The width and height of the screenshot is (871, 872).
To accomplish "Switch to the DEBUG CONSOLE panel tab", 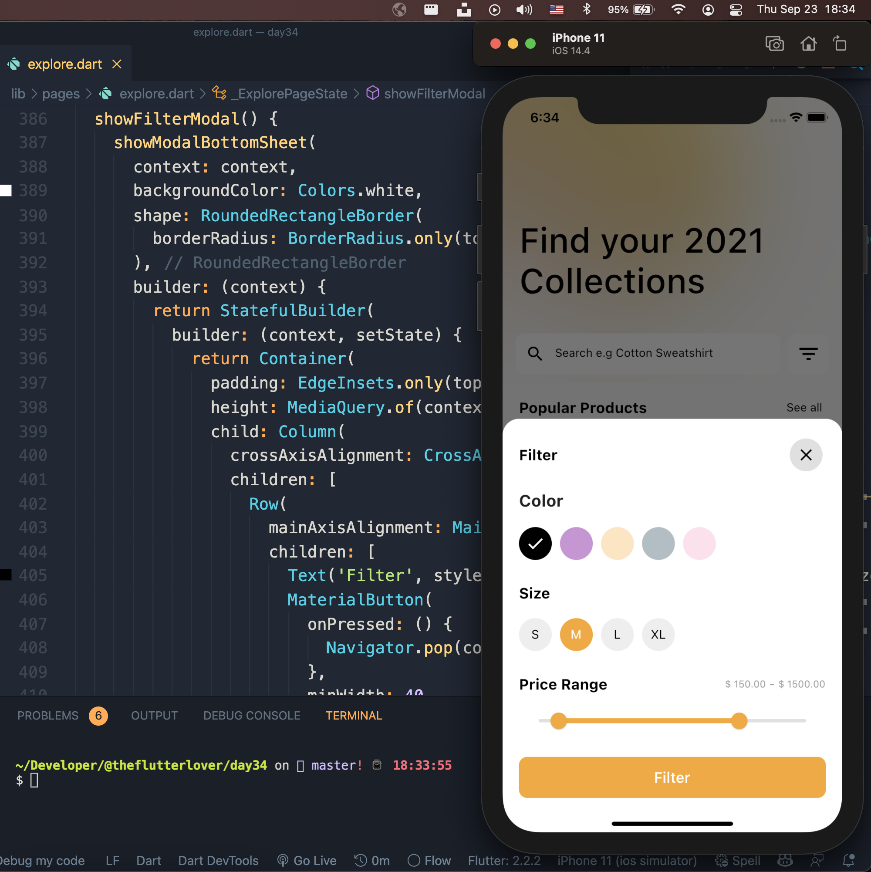I will coord(251,715).
